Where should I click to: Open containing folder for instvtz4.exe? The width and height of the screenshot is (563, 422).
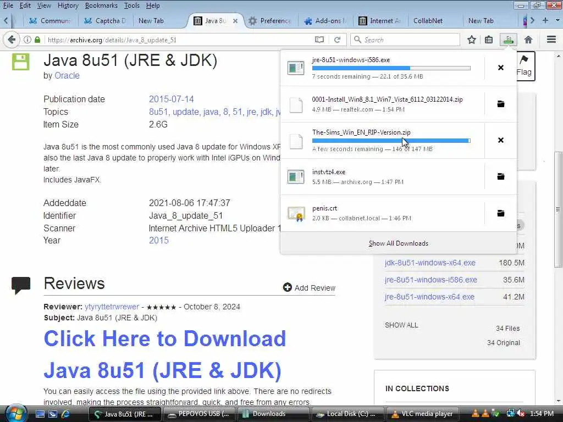(x=500, y=176)
